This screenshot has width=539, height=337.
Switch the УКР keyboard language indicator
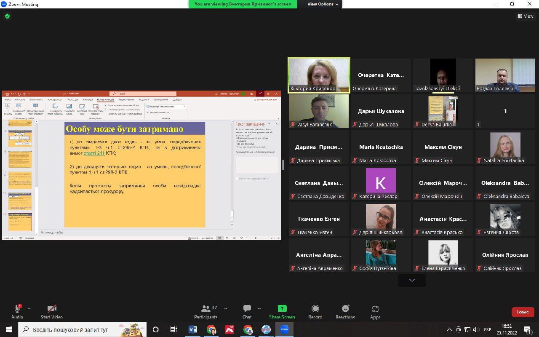tap(487, 329)
